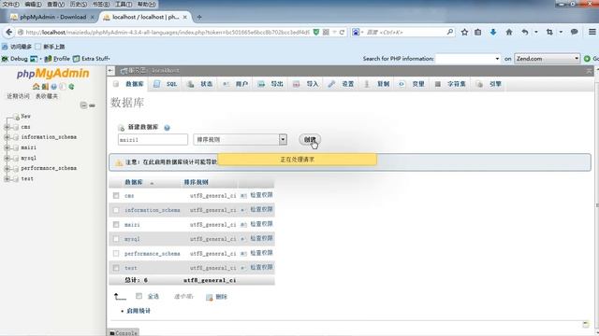Open the bookmarks list clipboard icon

pos(478,32)
